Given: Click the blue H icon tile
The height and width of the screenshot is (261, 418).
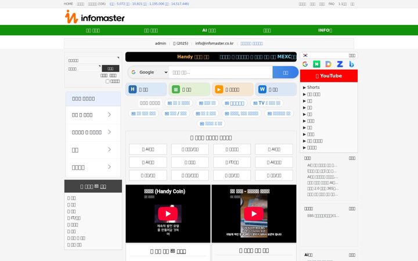Looking at the screenshot, I should pos(146,89).
